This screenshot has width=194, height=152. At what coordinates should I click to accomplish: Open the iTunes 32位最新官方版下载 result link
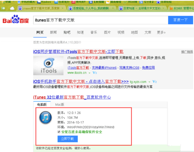pos(72,97)
